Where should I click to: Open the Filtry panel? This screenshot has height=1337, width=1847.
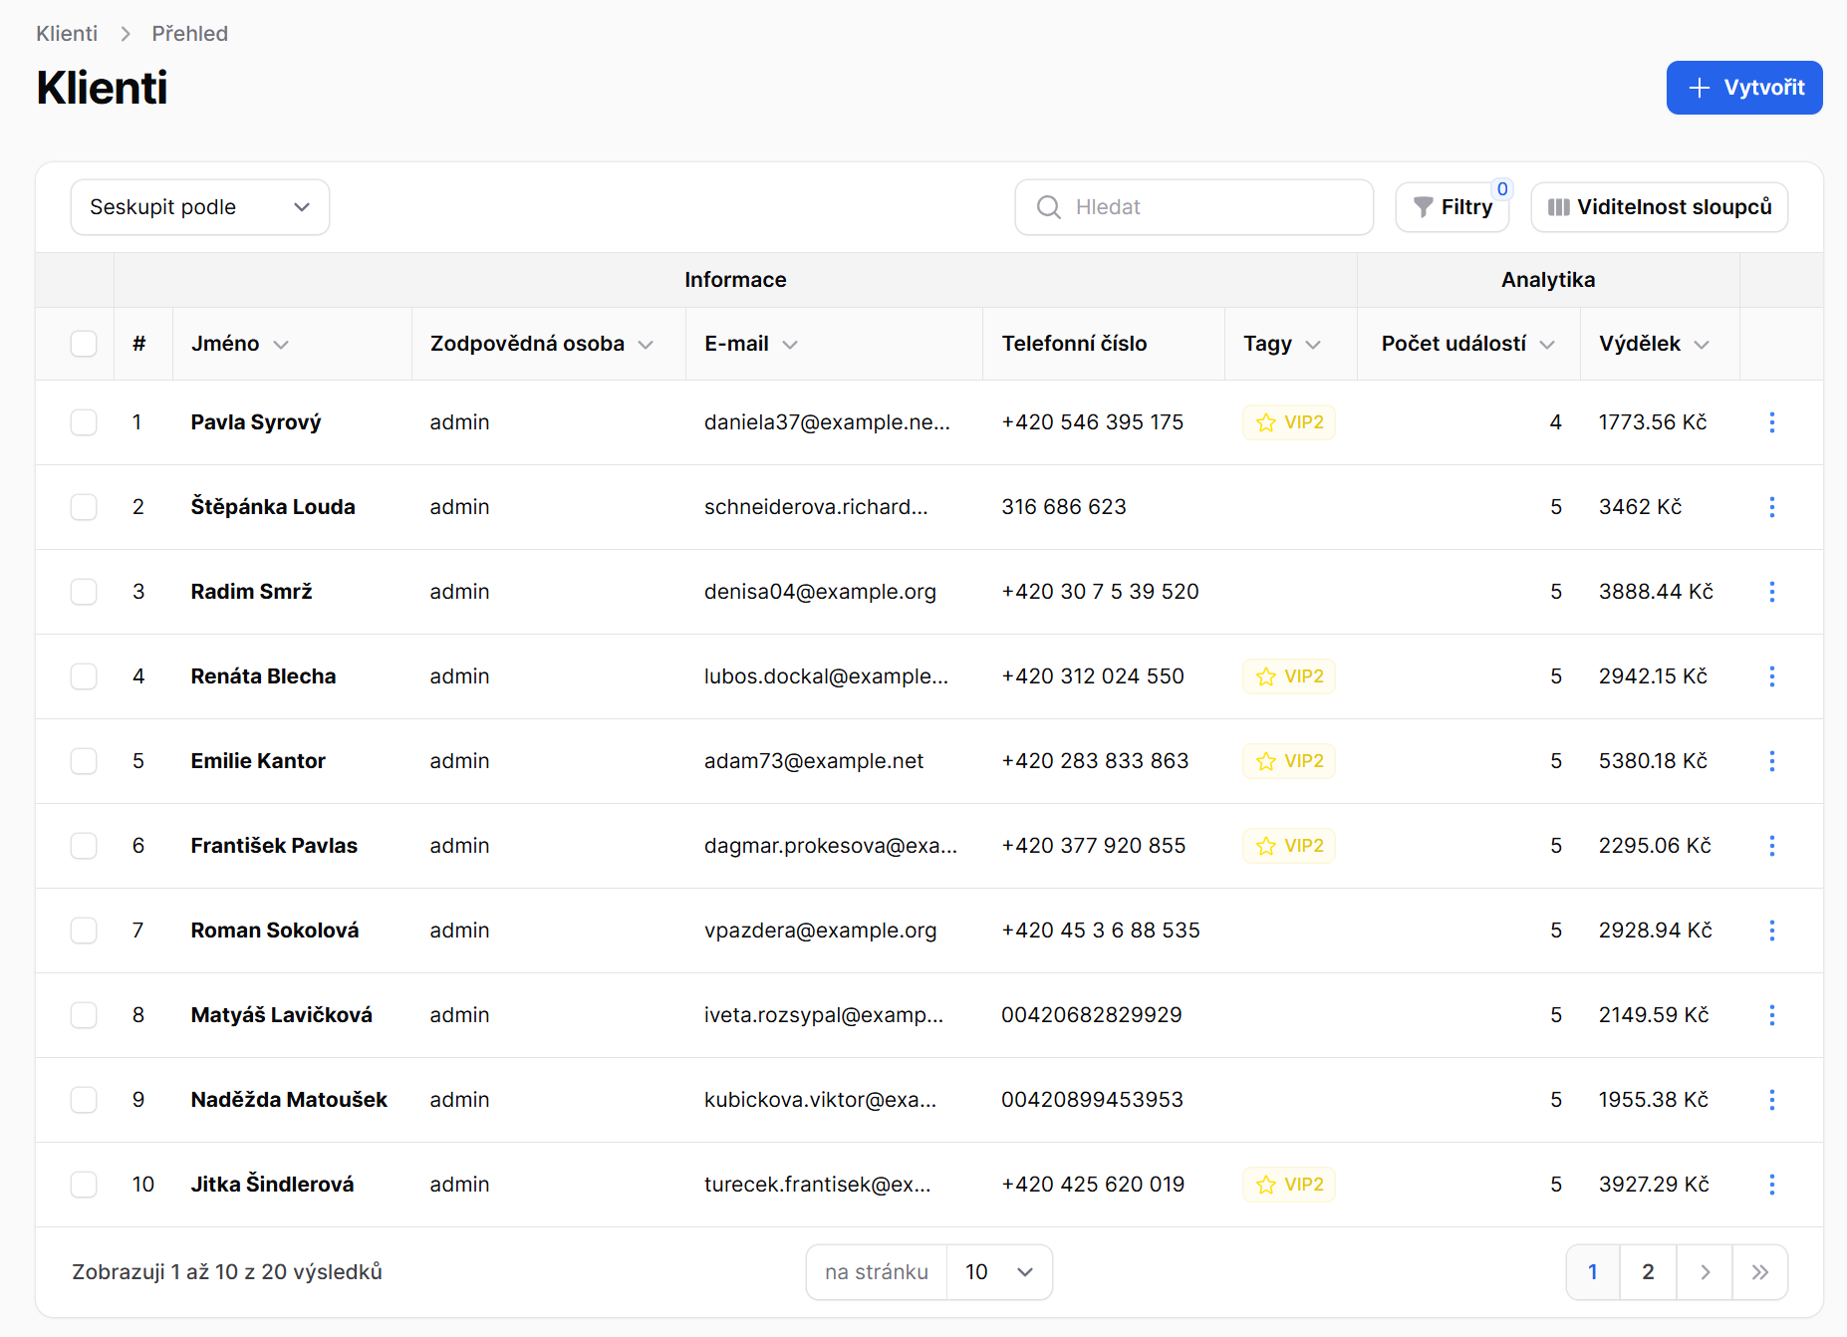pos(1452,207)
